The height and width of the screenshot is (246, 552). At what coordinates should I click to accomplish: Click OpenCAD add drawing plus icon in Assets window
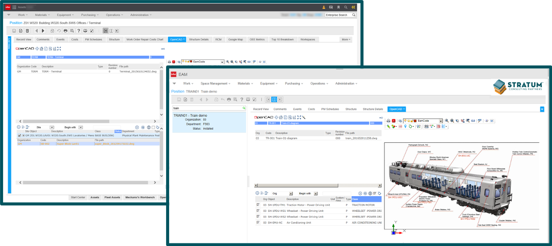point(37,49)
